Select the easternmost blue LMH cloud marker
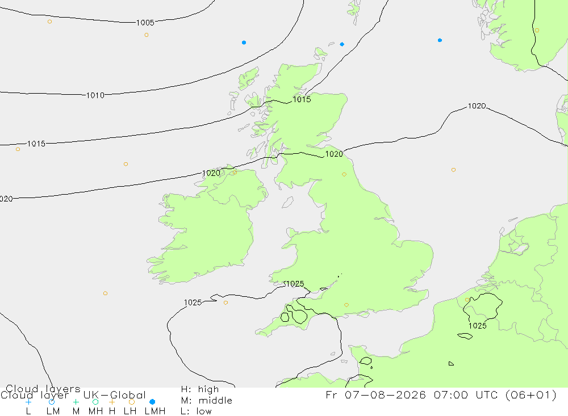 [440, 40]
